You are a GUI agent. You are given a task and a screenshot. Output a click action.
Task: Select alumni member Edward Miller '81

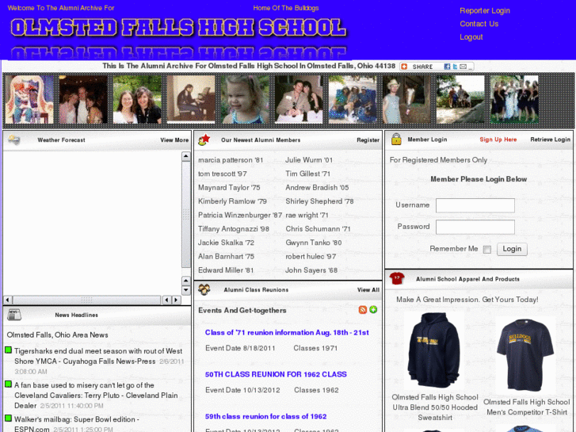point(226,270)
